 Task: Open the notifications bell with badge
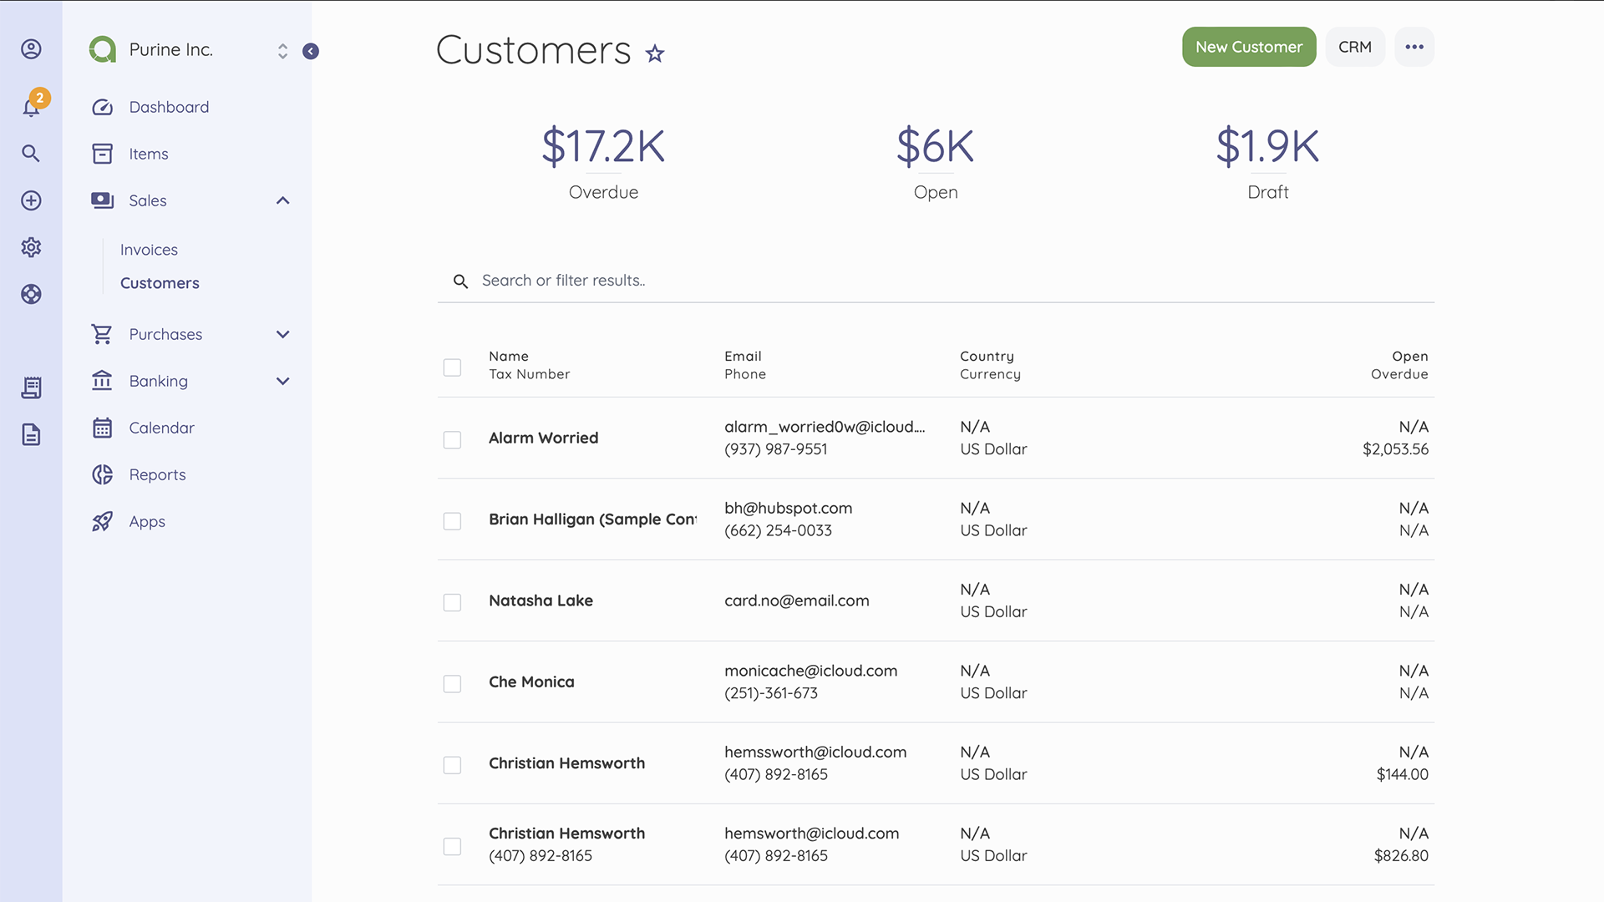31,106
